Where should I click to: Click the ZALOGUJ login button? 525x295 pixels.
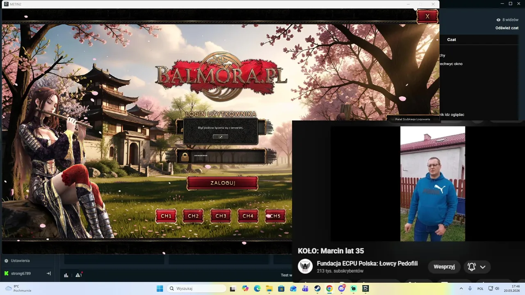point(222,183)
